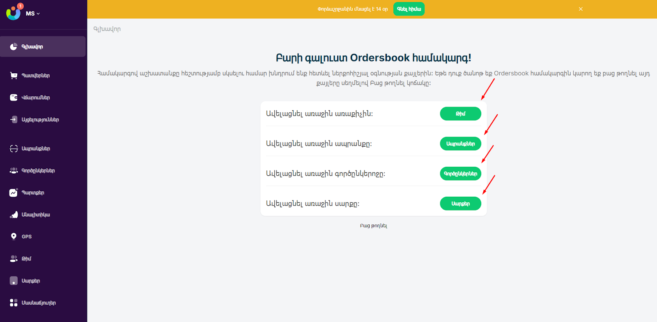Click the green Ապրանքներ button in the card
This screenshot has width=657, height=322.
point(460,144)
